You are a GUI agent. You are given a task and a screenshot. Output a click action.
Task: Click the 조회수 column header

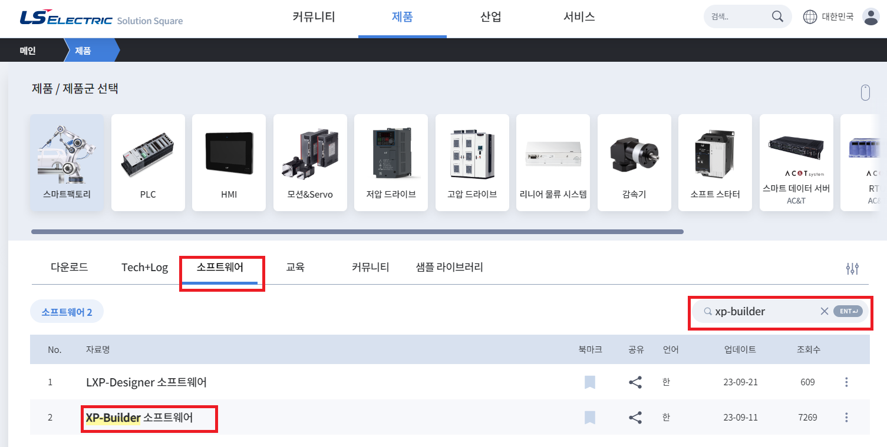[x=809, y=349]
